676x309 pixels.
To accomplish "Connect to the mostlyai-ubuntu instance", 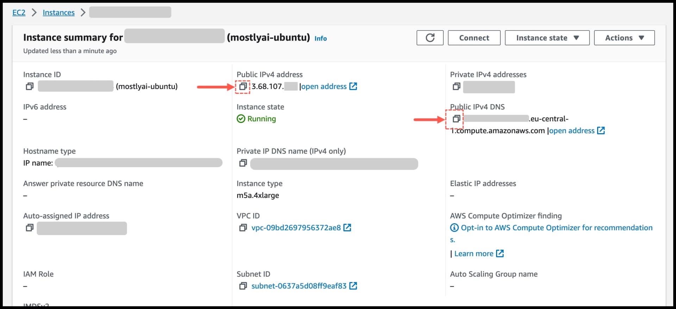I will [474, 38].
